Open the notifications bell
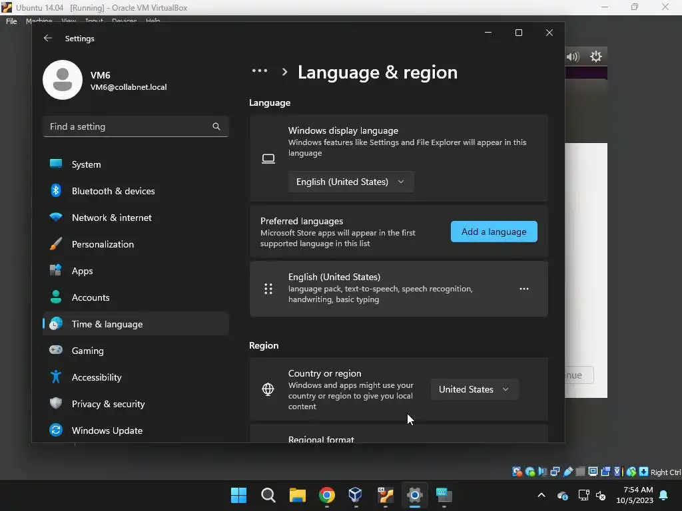682x511 pixels. click(x=664, y=495)
